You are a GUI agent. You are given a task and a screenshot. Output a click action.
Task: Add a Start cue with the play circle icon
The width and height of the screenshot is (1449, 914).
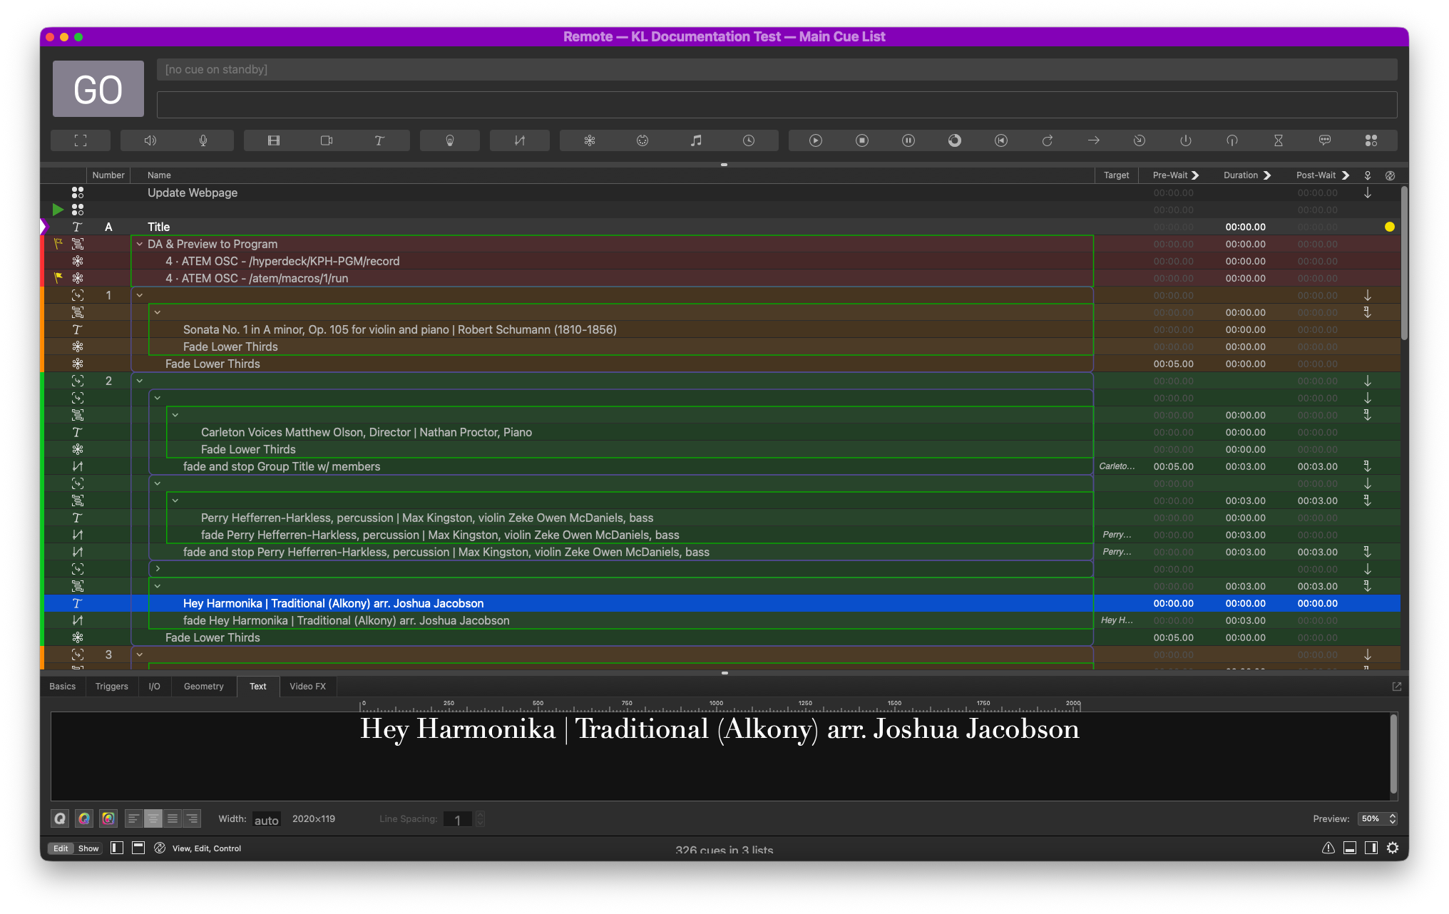click(816, 140)
